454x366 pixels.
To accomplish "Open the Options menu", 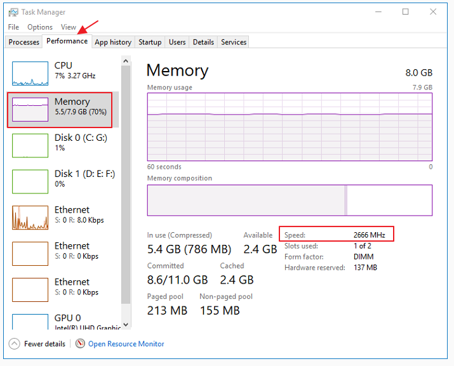I will pos(40,27).
